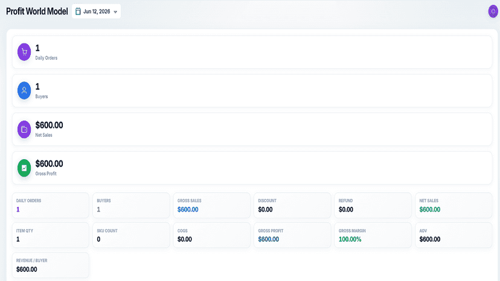Click the small DAILY ORDERS tile
Image resolution: width=500 pixels, height=281 pixels.
(50, 205)
